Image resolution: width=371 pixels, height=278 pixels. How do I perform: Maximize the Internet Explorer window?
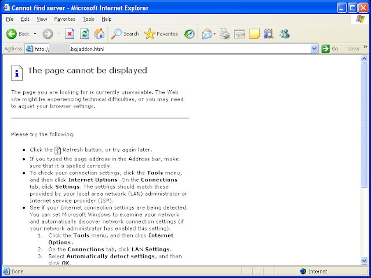coord(352,8)
